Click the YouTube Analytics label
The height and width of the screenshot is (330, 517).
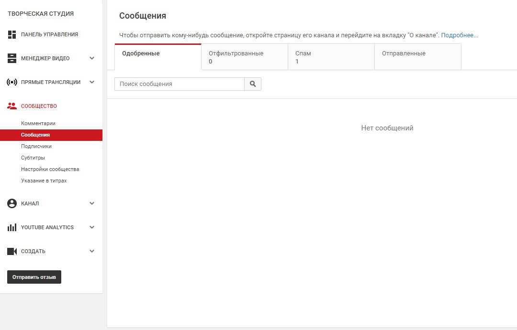[47, 227]
